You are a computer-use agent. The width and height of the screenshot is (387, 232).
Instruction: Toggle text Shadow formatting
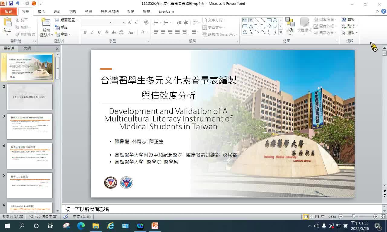click(x=107, y=32)
